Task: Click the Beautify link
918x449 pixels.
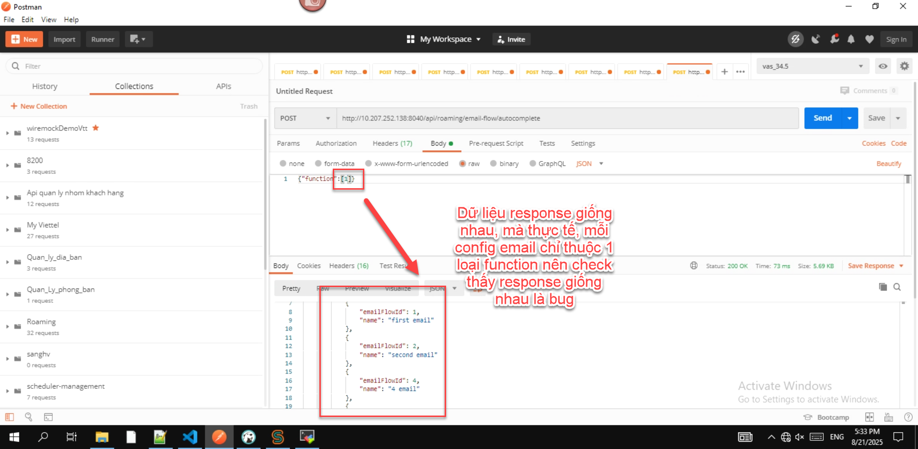Action: [x=888, y=163]
